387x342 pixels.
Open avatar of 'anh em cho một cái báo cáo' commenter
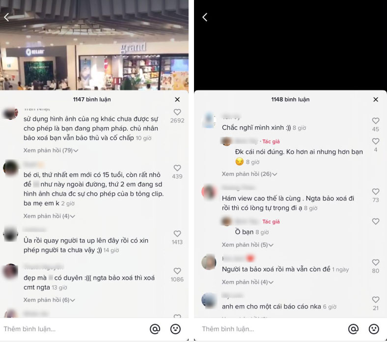[209, 301]
